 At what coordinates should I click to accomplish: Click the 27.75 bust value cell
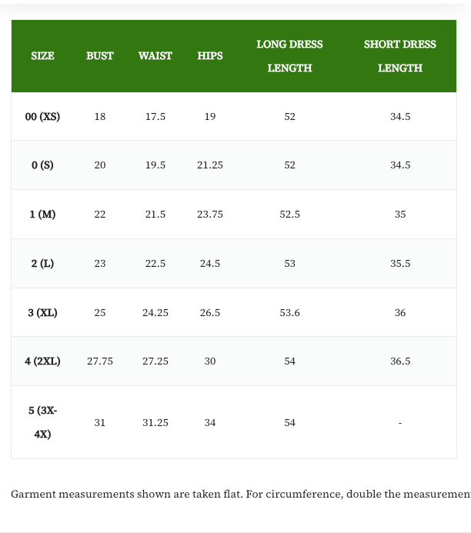(99, 361)
